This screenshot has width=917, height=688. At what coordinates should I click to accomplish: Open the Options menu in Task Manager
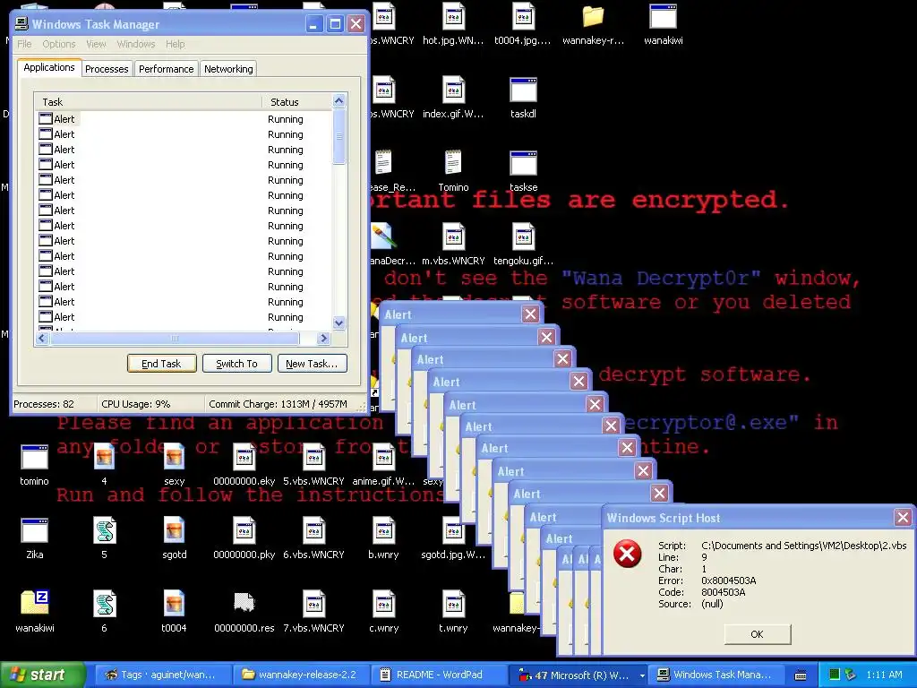pyautogui.click(x=59, y=44)
